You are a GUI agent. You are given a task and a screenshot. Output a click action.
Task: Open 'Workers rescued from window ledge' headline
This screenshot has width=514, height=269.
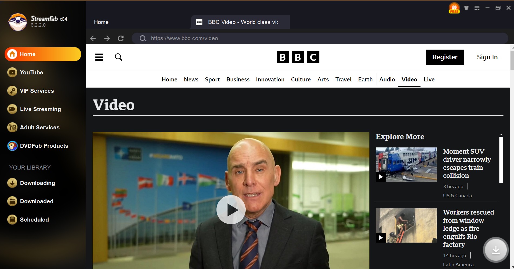(469, 229)
